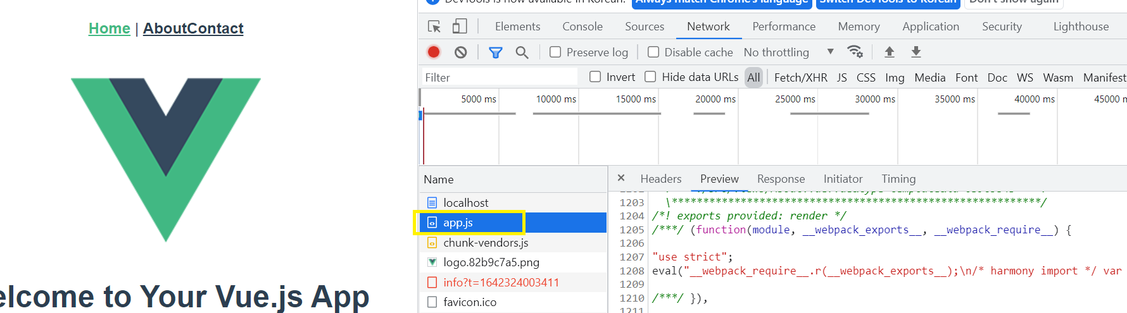This screenshot has width=1127, height=313.
Task: Follow the Home link on page
Action: 109,28
